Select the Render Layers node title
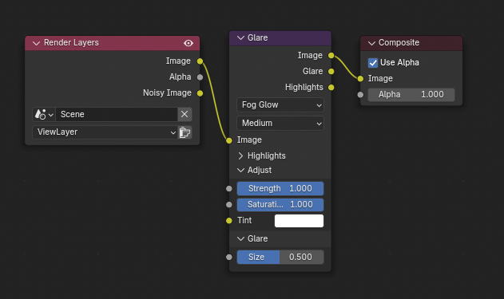Screen dimensions: 504x299 click(x=71, y=43)
